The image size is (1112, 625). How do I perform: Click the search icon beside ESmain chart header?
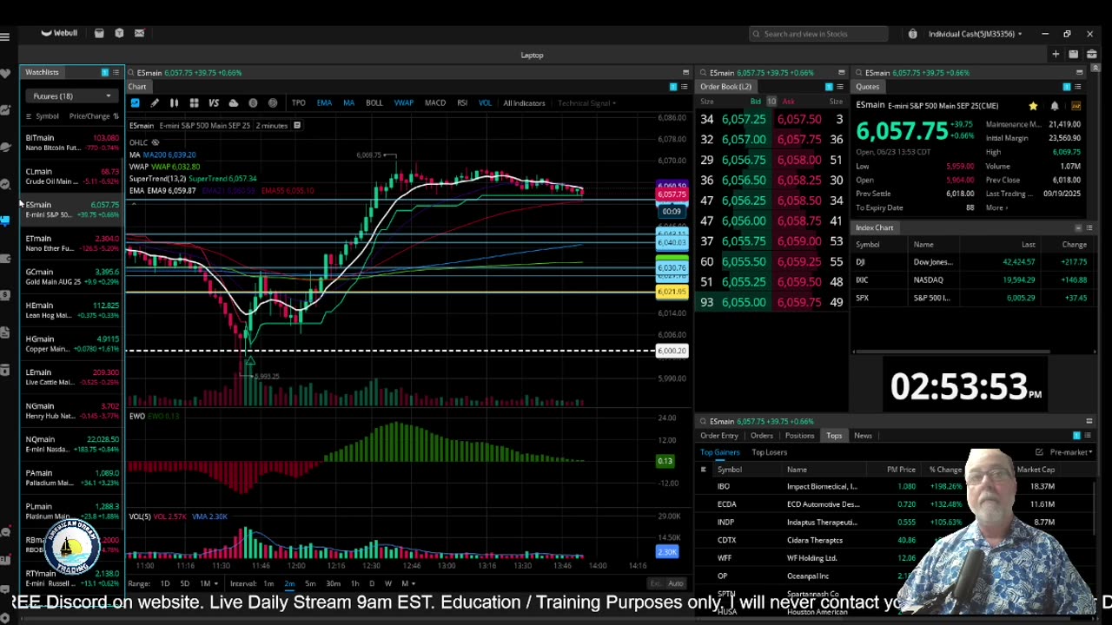(x=130, y=73)
